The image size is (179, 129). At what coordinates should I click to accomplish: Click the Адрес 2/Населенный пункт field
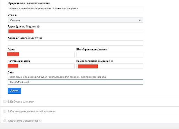point(75,43)
